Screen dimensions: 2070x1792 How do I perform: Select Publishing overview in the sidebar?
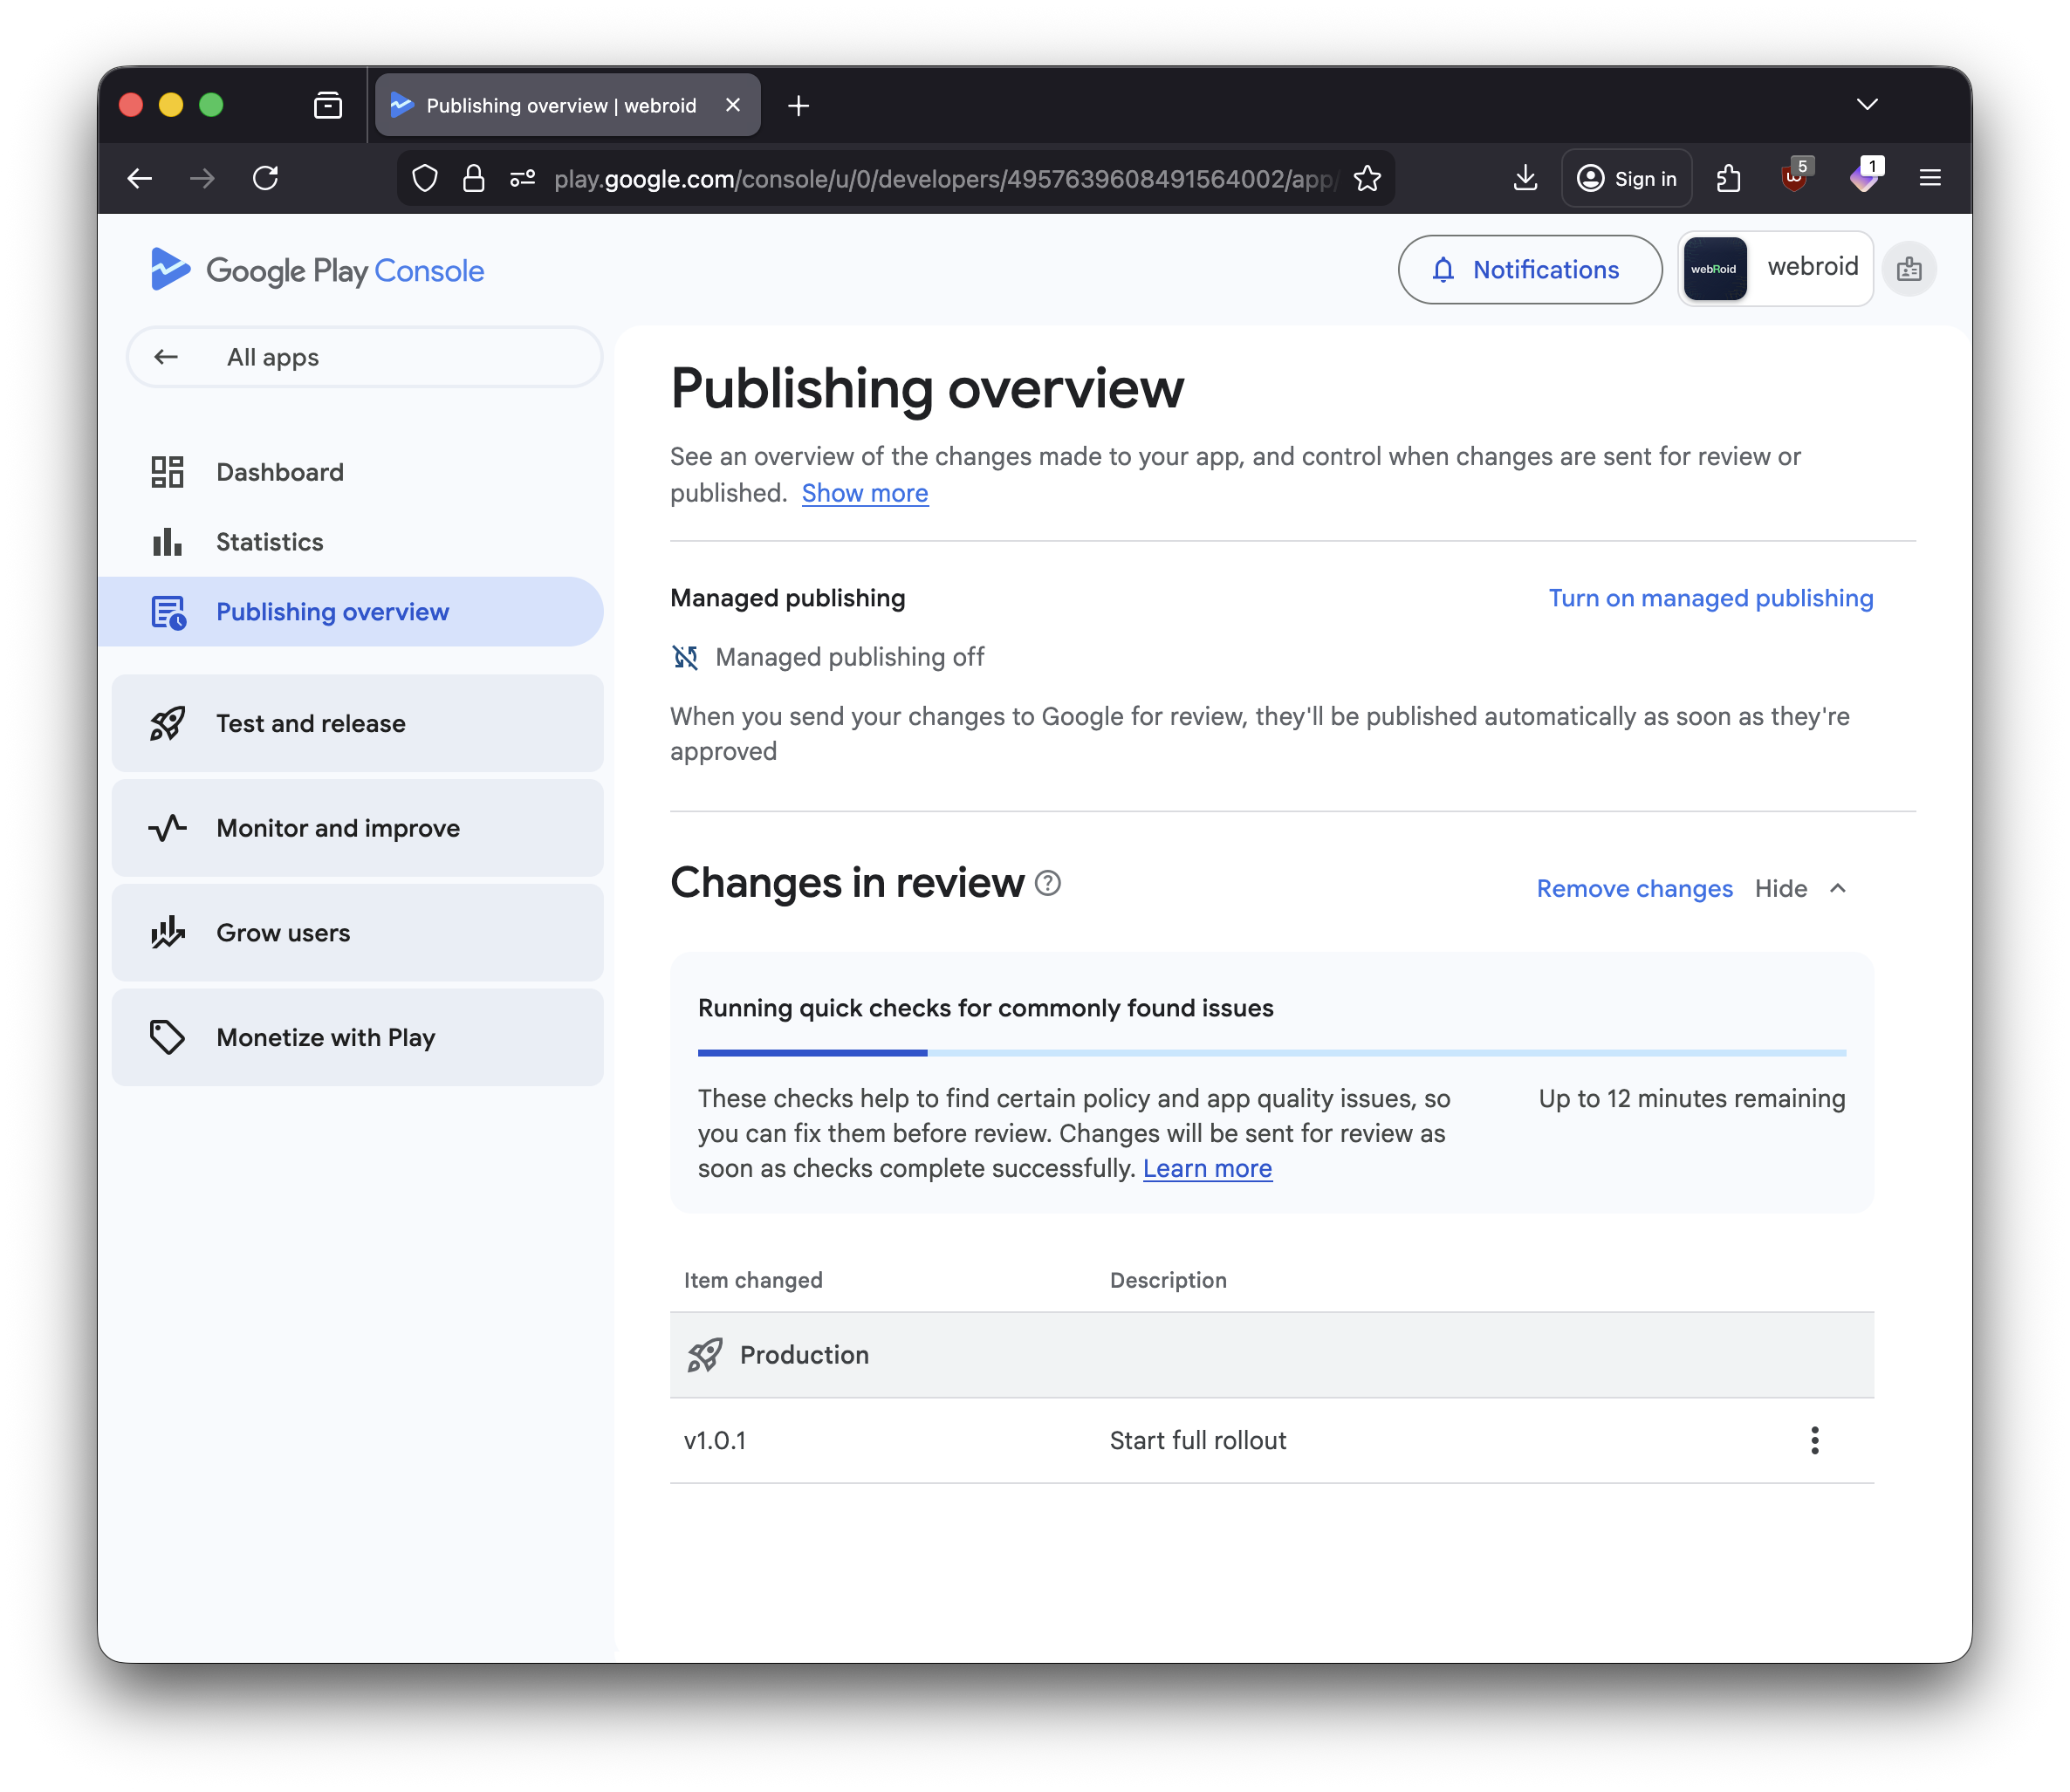click(x=352, y=612)
